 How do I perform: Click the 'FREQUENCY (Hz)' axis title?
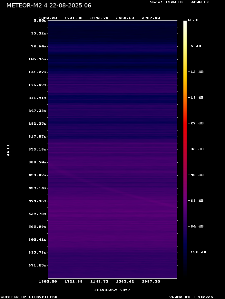point(112,290)
